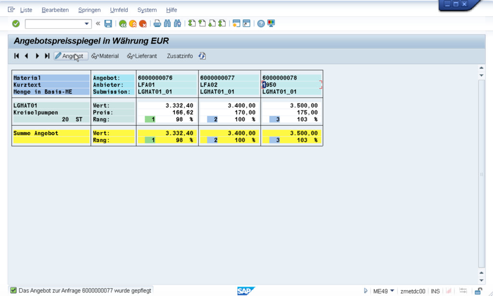
Task: Click the window menu icon left of Liste
Action: coord(12,10)
